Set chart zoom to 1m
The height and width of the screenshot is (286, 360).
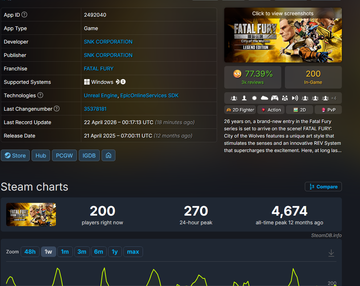65,252
